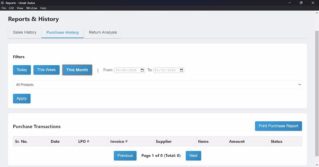Click the Supplier column header

coord(175,142)
